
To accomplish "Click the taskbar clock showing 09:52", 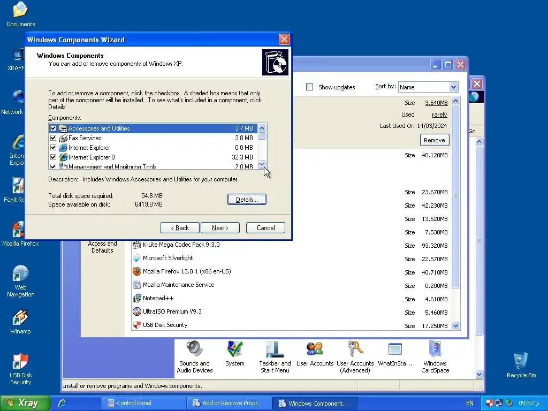I will tap(529, 403).
